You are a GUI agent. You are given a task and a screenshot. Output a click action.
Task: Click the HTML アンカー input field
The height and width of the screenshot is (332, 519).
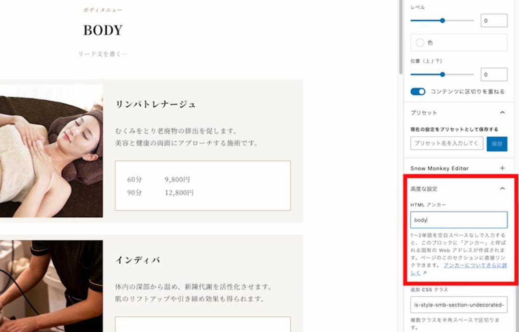458,220
